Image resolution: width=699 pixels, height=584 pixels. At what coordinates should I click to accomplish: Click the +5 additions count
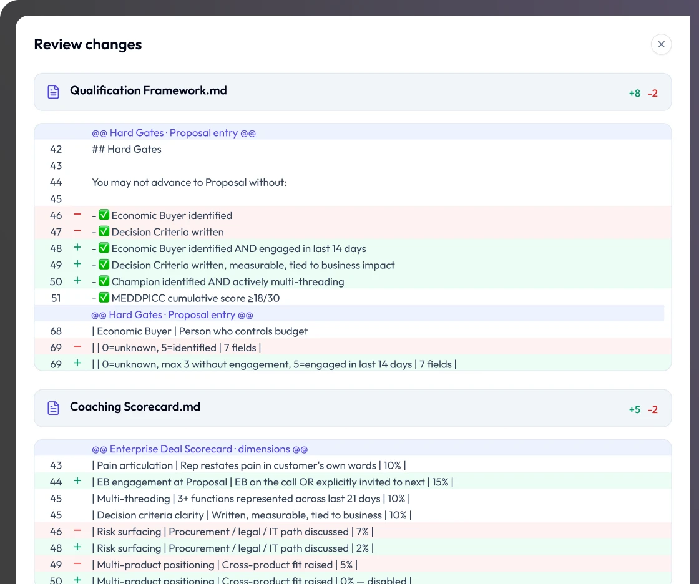[x=634, y=409]
